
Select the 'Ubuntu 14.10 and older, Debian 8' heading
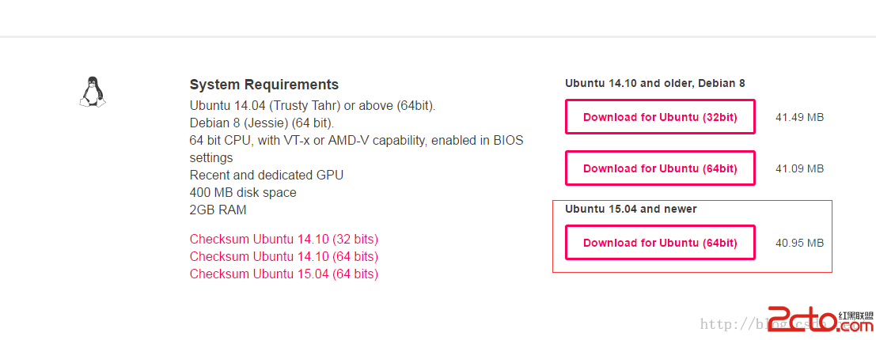[x=654, y=83]
